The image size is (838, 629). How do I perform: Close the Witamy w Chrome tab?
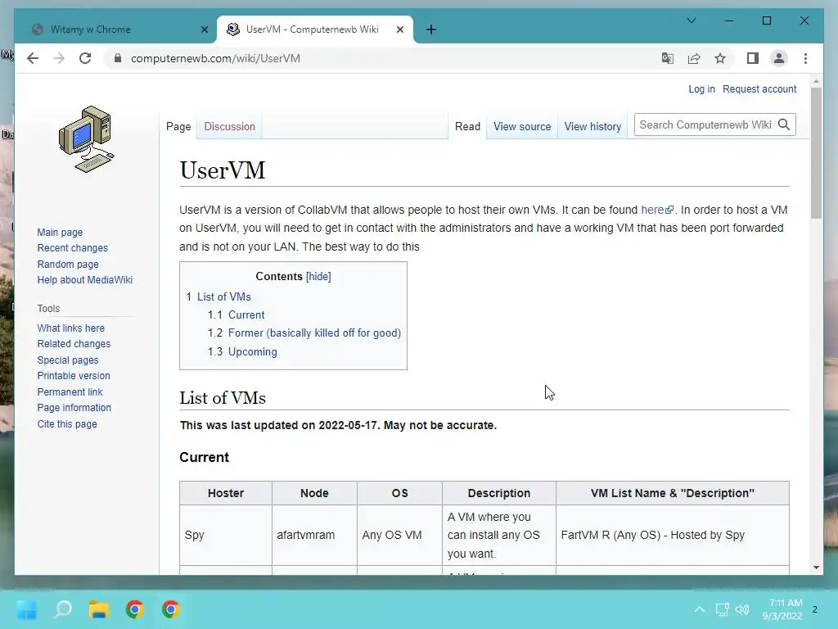[x=204, y=29]
